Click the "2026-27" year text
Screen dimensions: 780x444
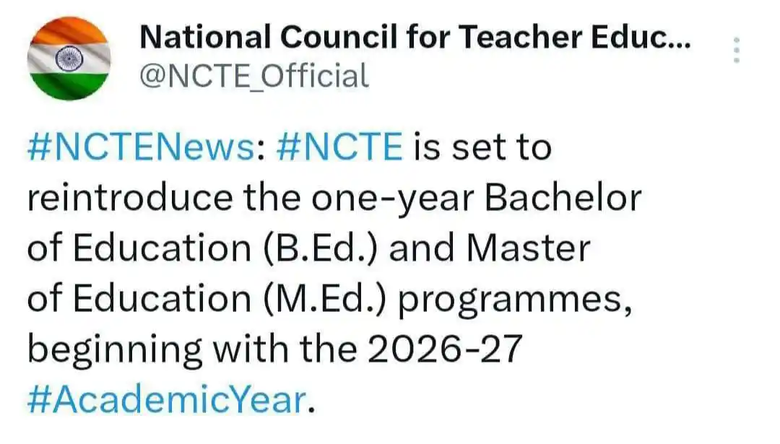(444, 349)
